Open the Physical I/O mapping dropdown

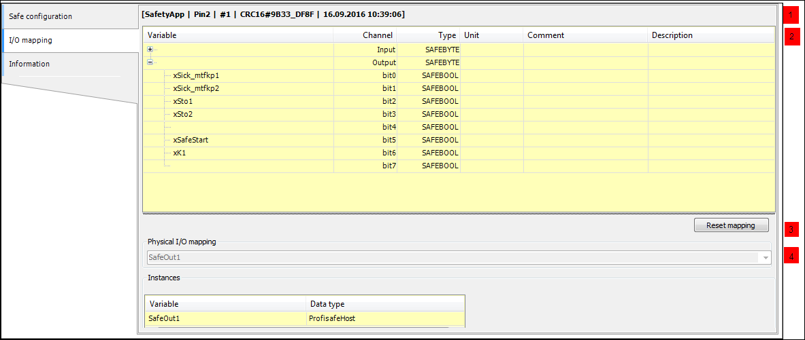pos(766,258)
